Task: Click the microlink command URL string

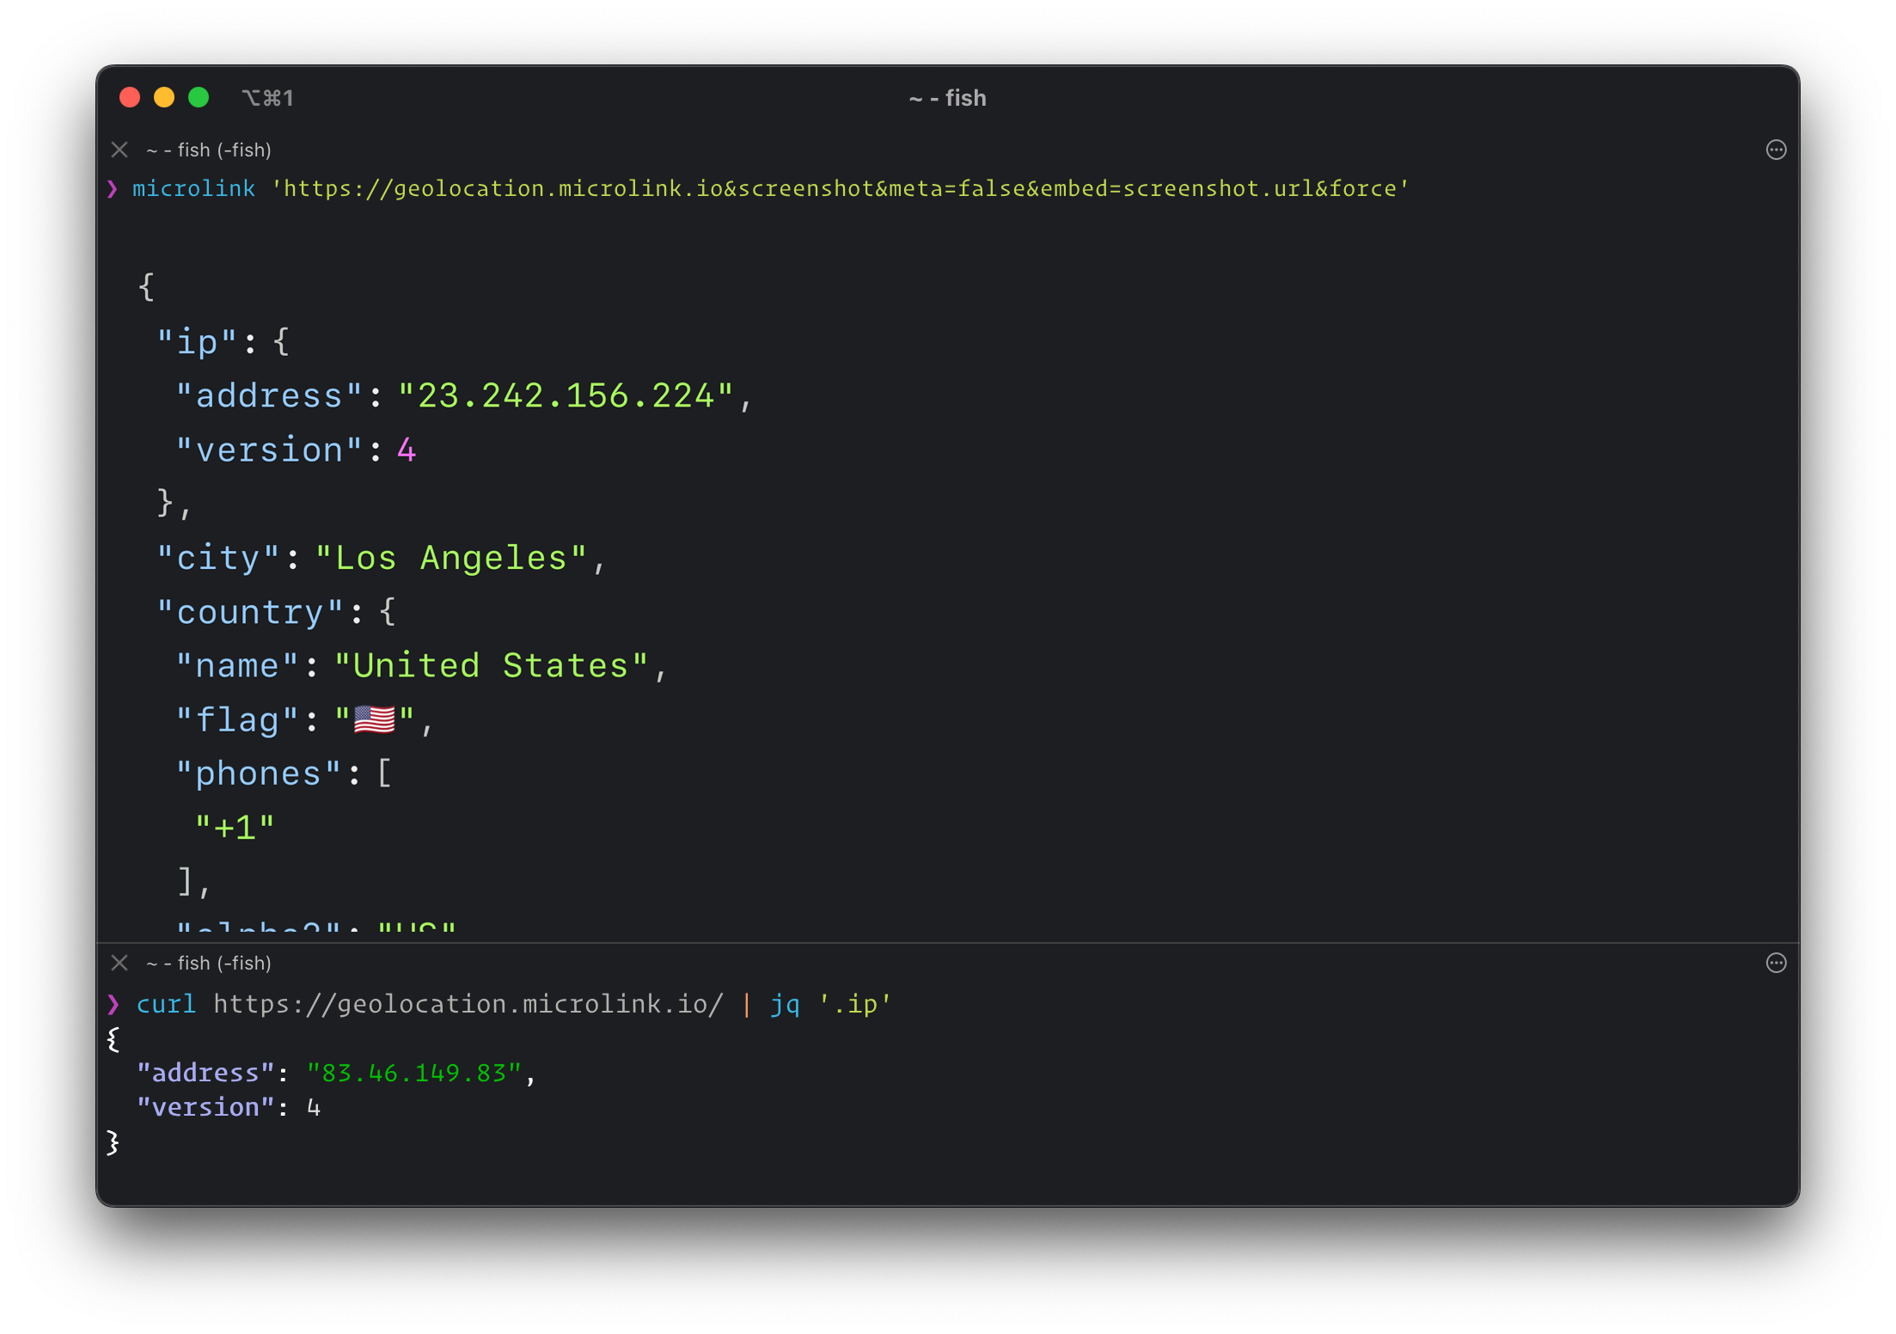Action: 840,188
